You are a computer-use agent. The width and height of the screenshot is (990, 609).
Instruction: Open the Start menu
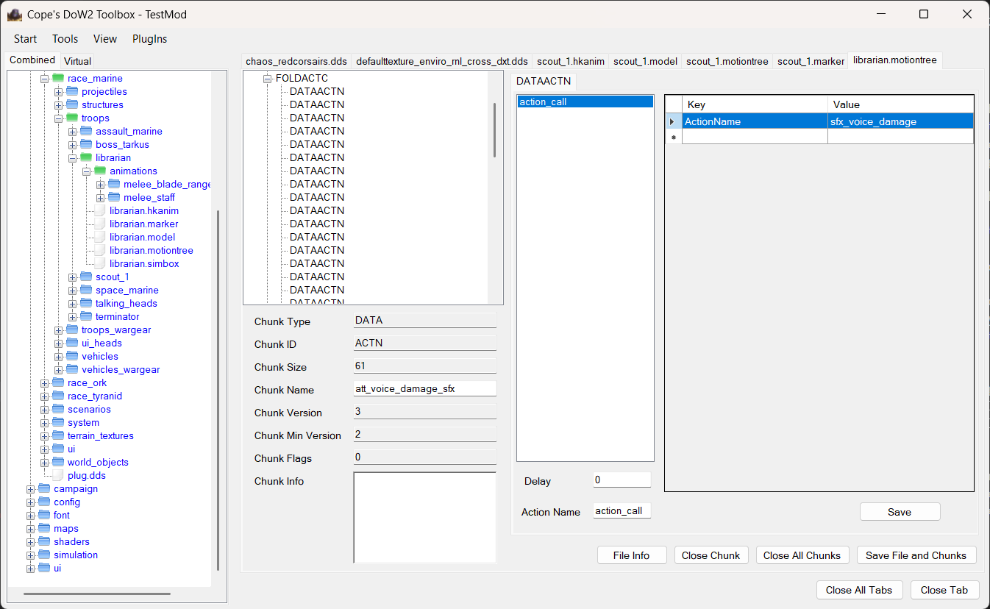(26, 39)
